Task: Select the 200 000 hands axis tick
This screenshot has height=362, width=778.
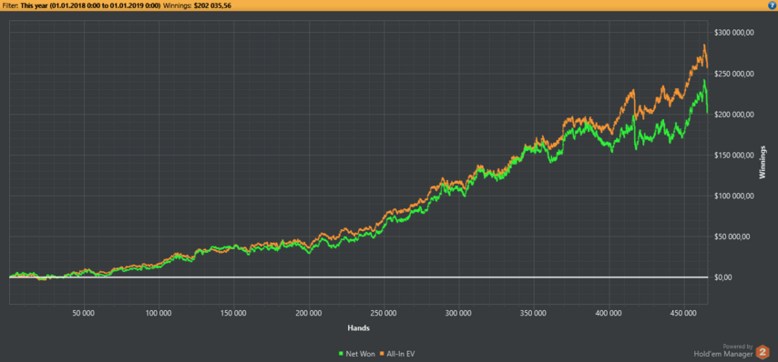Action: pyautogui.click(x=309, y=314)
